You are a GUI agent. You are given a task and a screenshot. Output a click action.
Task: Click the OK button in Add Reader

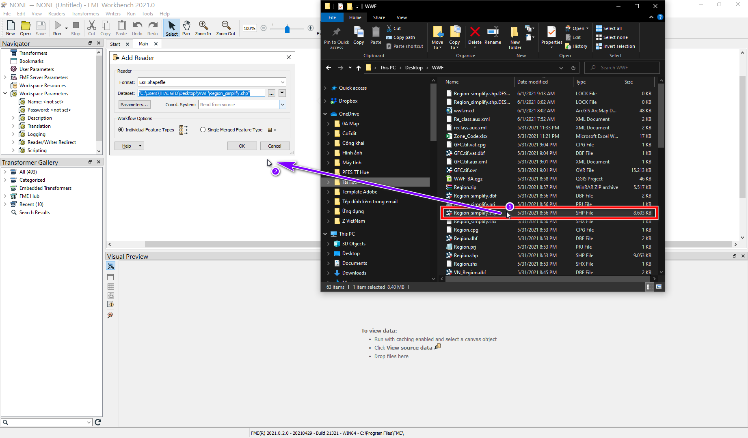242,146
